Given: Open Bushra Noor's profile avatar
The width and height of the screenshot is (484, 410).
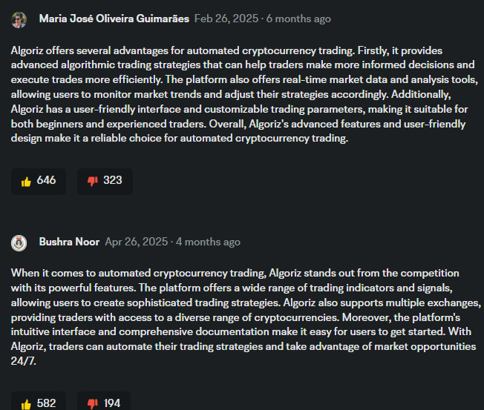Looking at the screenshot, I should coord(19,242).
